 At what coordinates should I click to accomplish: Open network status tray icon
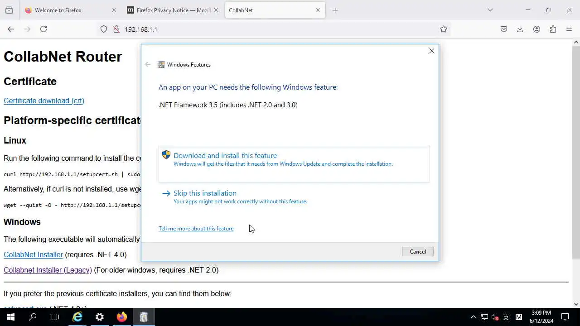(x=484, y=317)
